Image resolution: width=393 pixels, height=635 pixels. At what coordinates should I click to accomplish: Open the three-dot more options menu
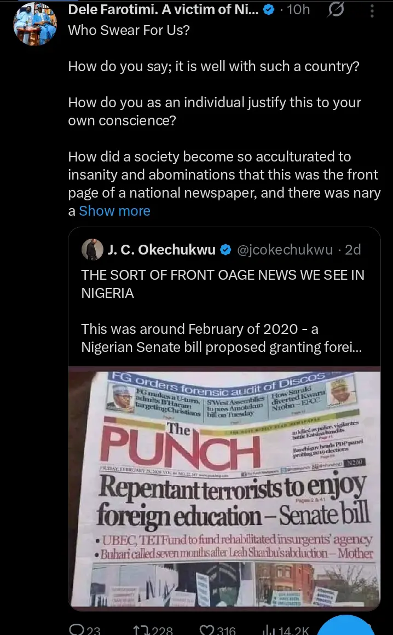[x=372, y=10]
